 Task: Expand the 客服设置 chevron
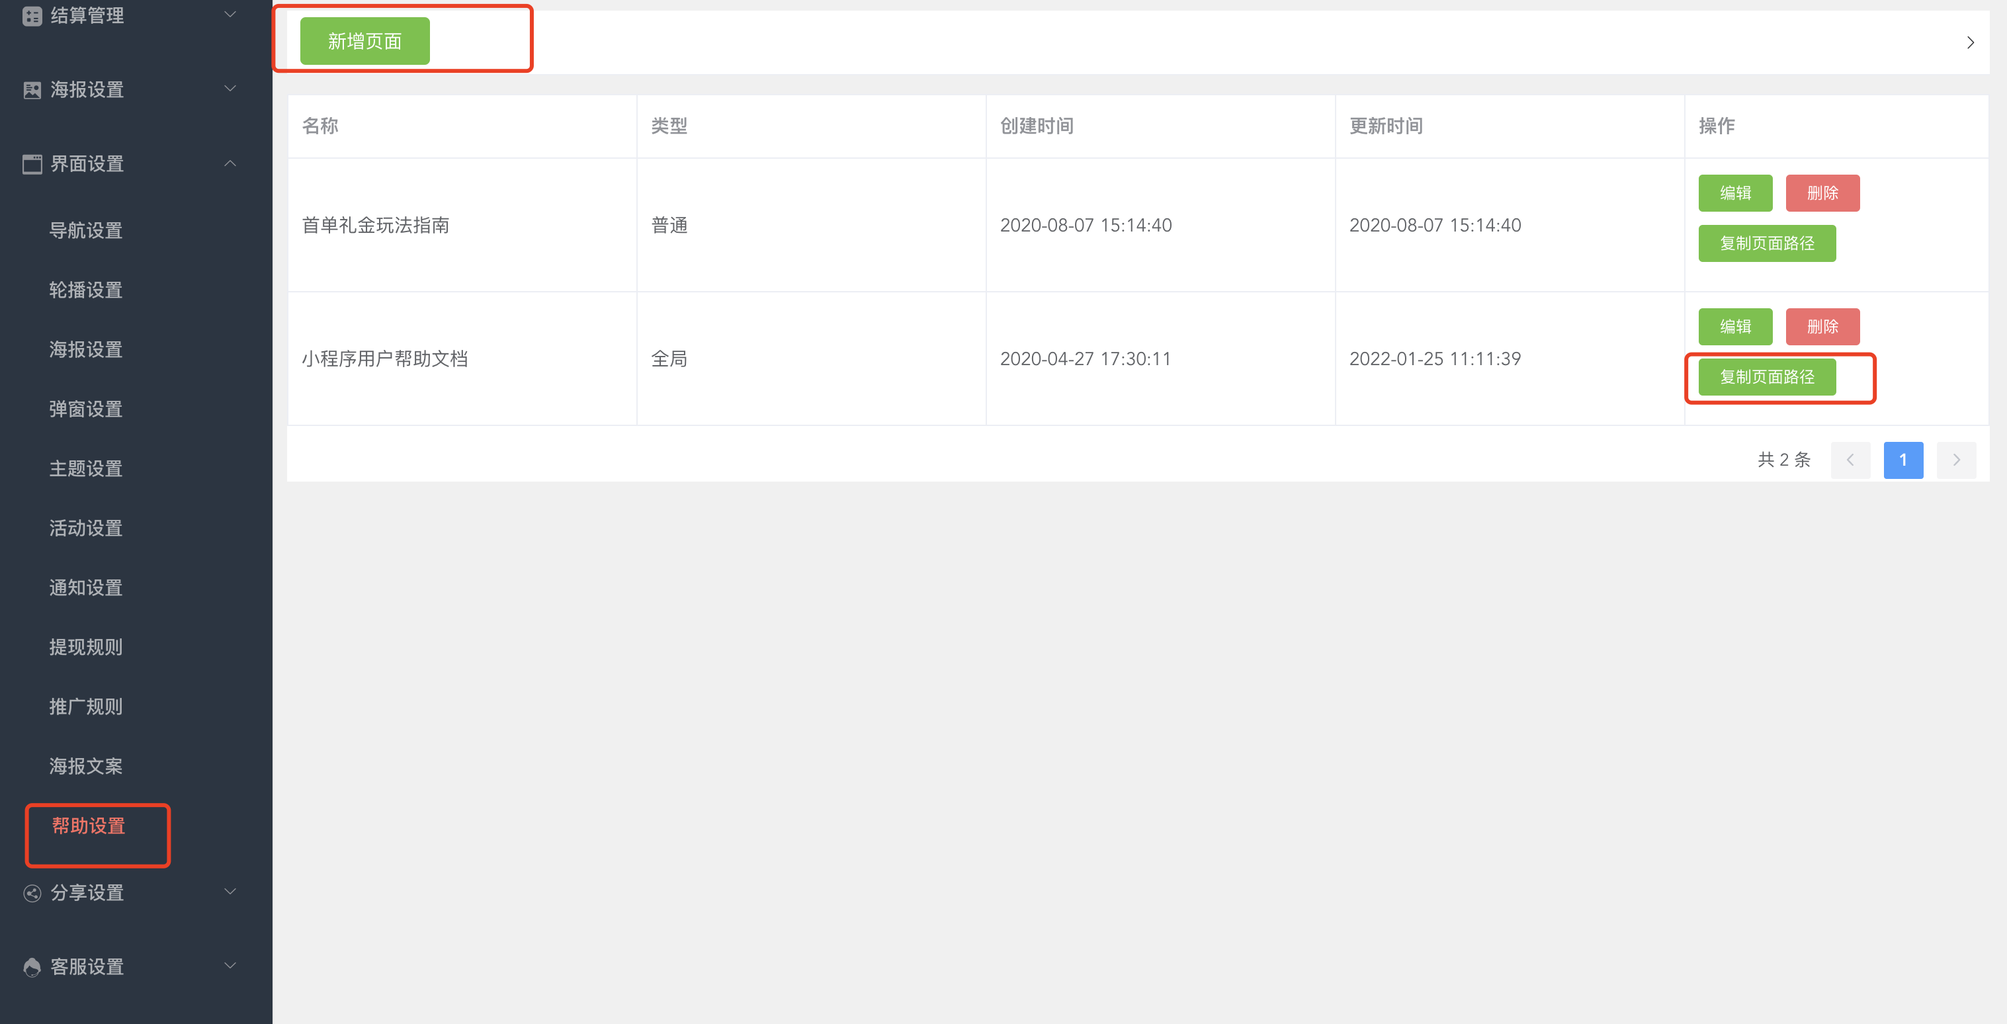coord(230,966)
